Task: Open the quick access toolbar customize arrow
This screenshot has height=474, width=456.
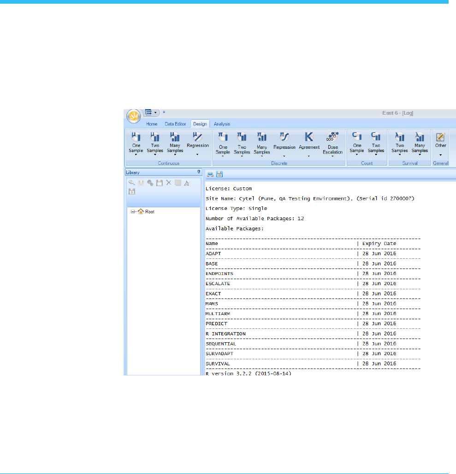Action: [164, 112]
